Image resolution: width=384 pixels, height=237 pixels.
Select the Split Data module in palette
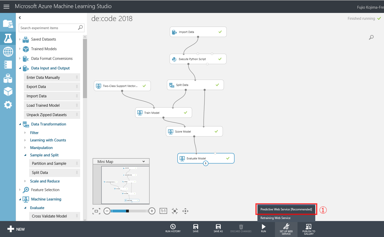coord(55,173)
